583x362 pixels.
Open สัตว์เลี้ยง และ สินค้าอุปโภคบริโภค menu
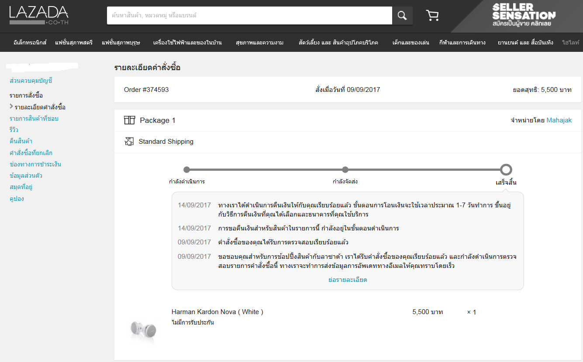pyautogui.click(x=338, y=43)
